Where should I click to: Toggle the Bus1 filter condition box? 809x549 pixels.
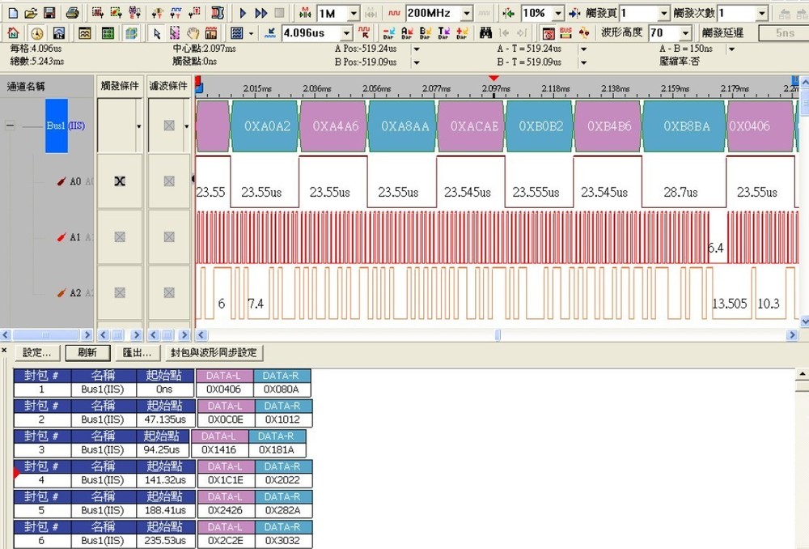[x=169, y=126]
